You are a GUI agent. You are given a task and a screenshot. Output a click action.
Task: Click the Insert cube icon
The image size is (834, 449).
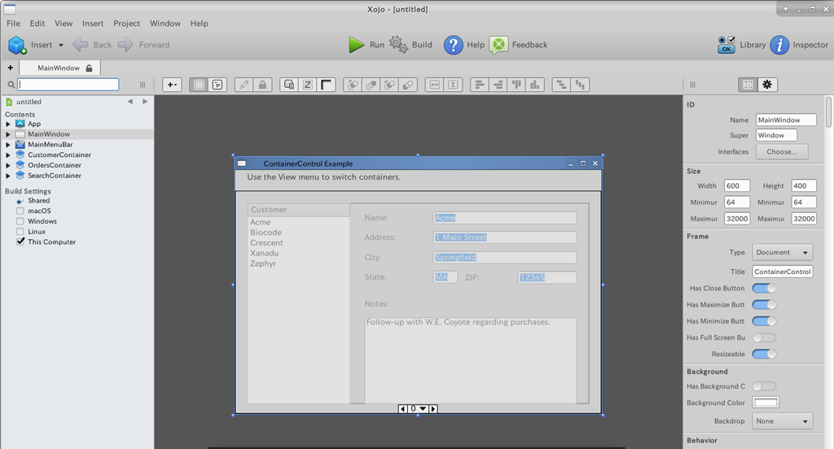pyautogui.click(x=17, y=45)
